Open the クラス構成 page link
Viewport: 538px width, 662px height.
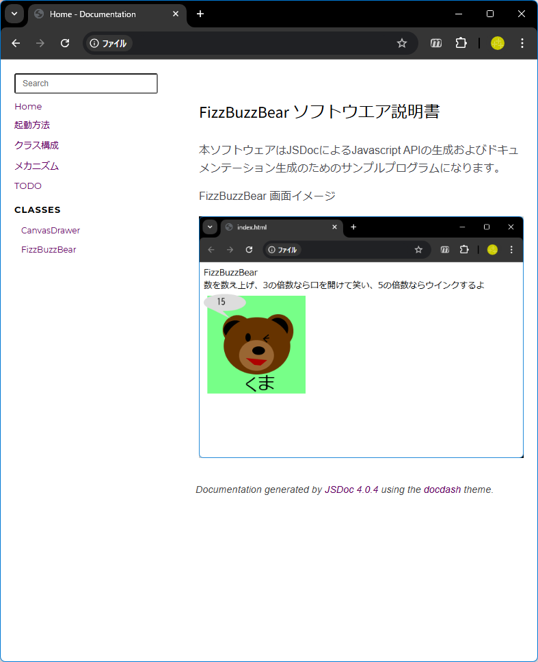[x=36, y=145]
